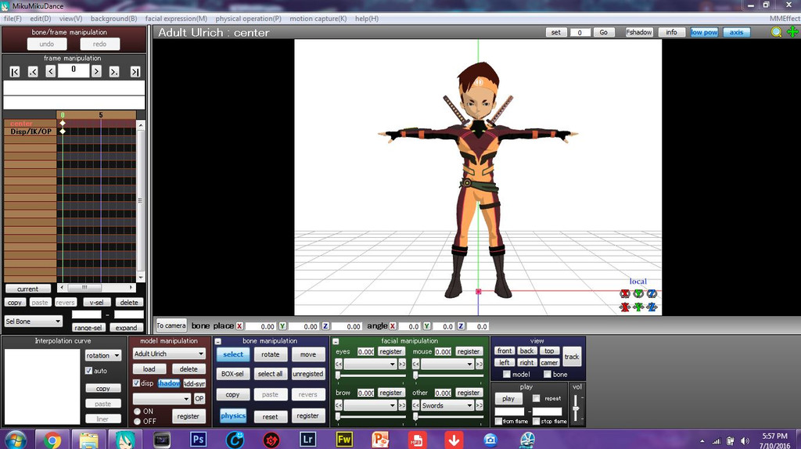Click the lower Z move axis icon
This screenshot has height=449, width=801.
tap(652, 307)
